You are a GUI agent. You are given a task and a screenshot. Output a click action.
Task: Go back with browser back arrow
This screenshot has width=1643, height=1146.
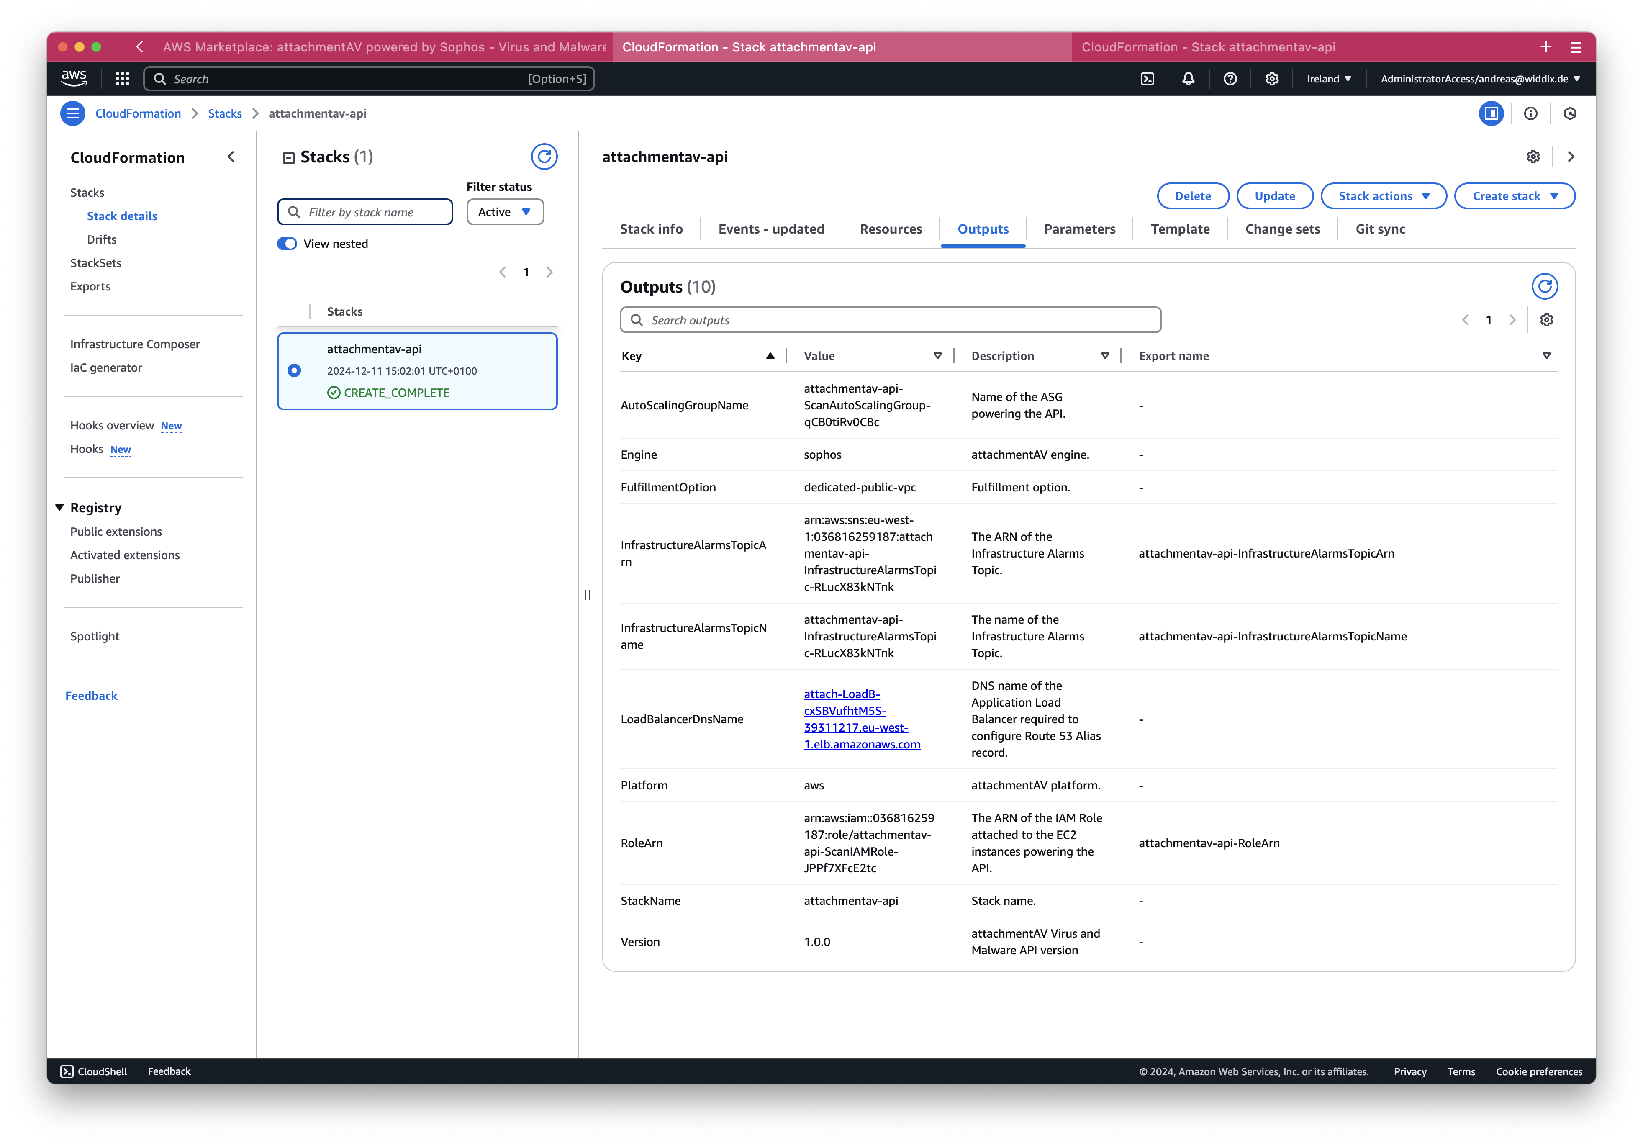point(139,46)
